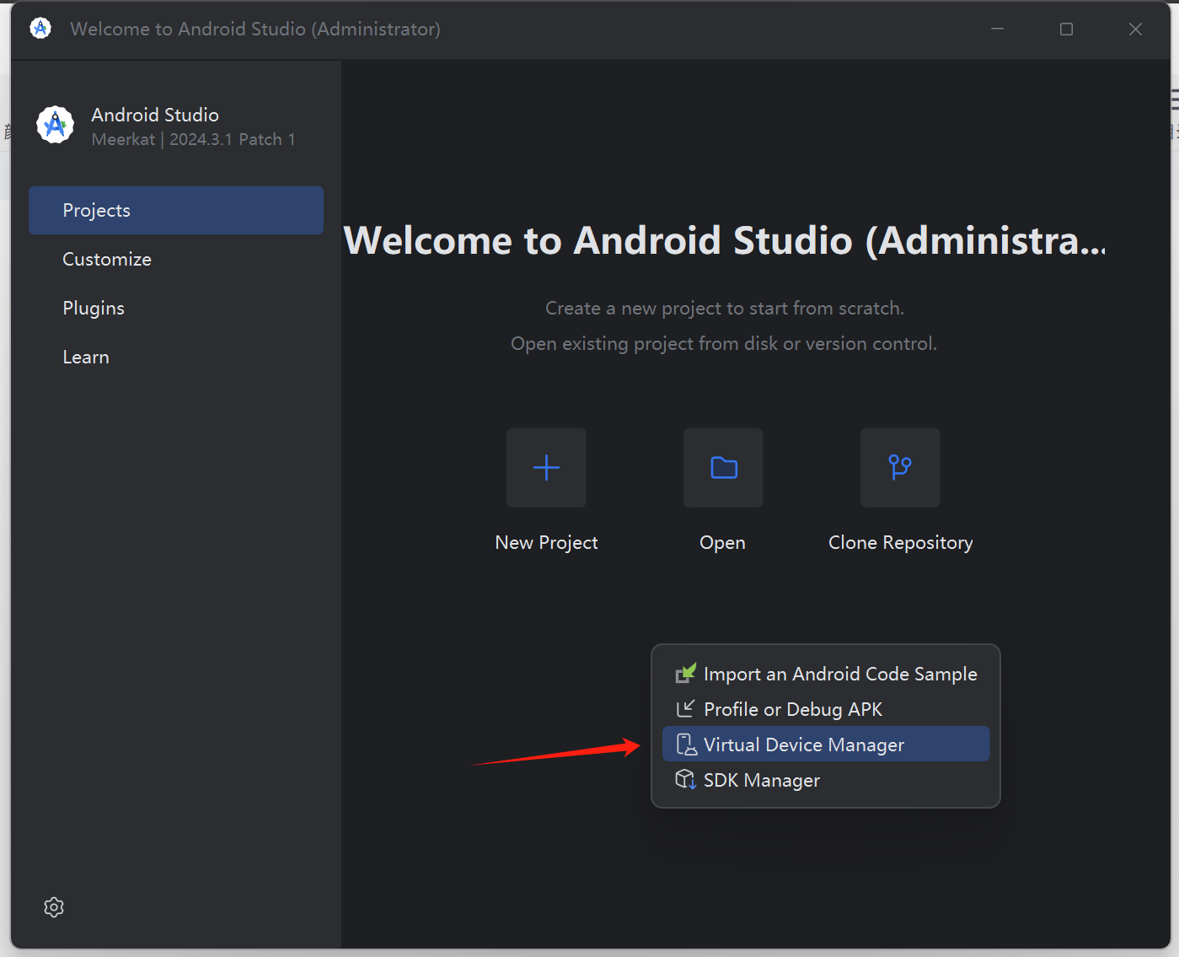Click the Android Studio title bar icon
This screenshot has height=957, width=1179.
click(x=40, y=29)
